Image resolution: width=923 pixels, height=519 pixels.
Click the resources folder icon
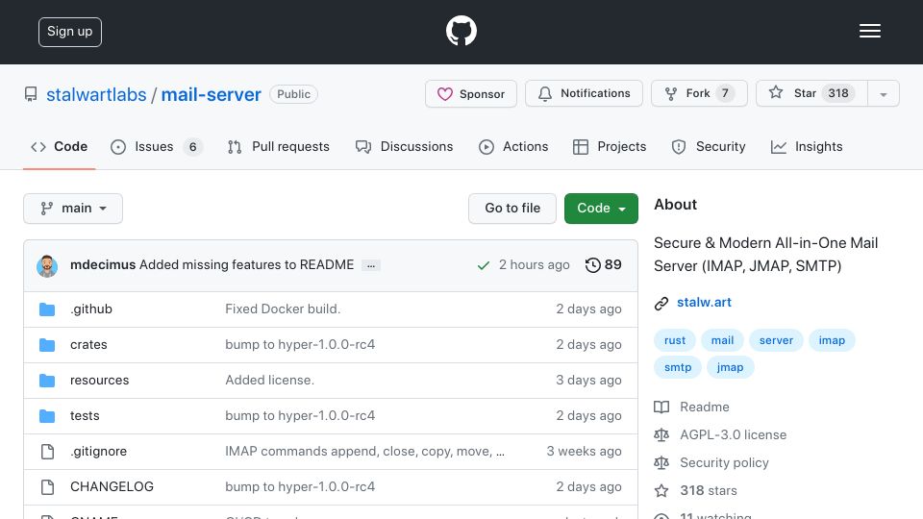coord(47,381)
